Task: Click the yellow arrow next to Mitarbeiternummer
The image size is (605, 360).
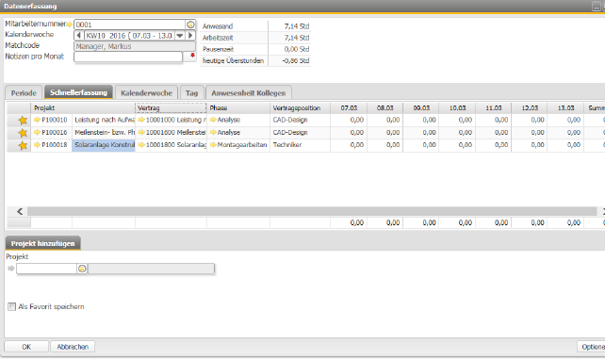Action: pyautogui.click(x=70, y=25)
